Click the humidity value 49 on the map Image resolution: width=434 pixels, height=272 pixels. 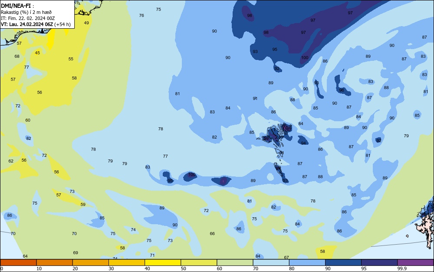[x=86, y=23]
